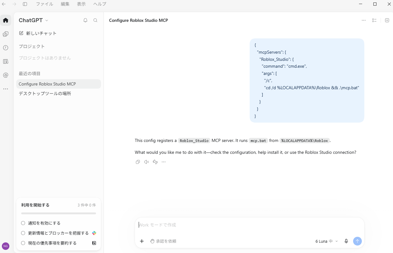Click the chat title Configure Roblox Studio MCP header
The width and height of the screenshot is (393, 253).
pos(138,20)
